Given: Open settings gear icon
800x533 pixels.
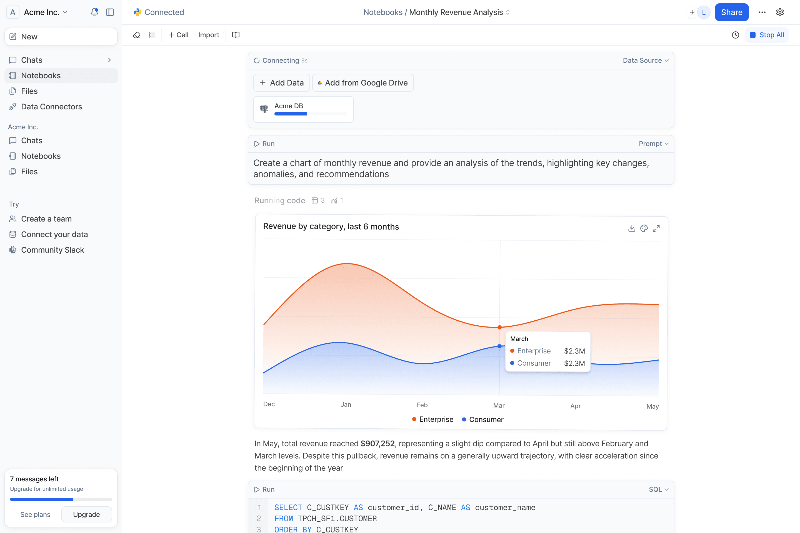Looking at the screenshot, I should [x=780, y=12].
